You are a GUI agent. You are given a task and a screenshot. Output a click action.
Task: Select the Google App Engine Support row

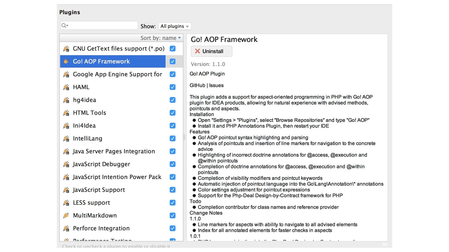point(121,74)
